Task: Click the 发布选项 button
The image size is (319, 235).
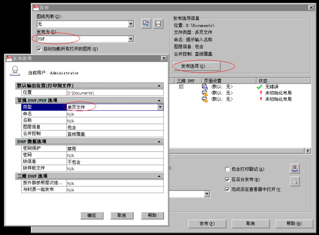Action: tap(196, 67)
